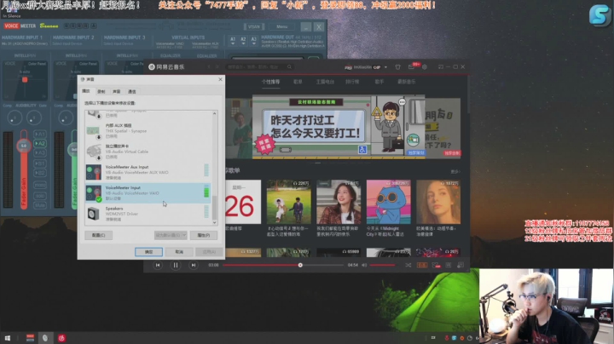Viewport: 614px width, 344px height.
Task: Skip to the previous track in the music player
Action: [x=158, y=265]
